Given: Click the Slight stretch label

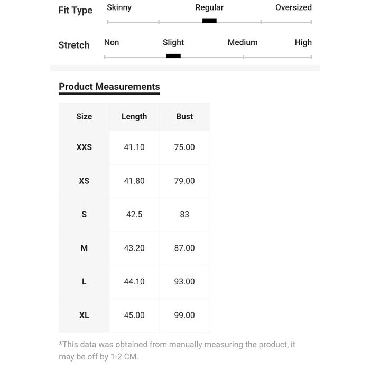Looking at the screenshot, I should [173, 42].
